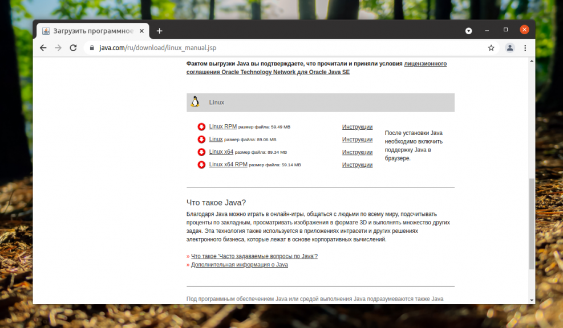Open 'Дополнительная информация о Java' link
The height and width of the screenshot is (328, 563).
point(239,264)
